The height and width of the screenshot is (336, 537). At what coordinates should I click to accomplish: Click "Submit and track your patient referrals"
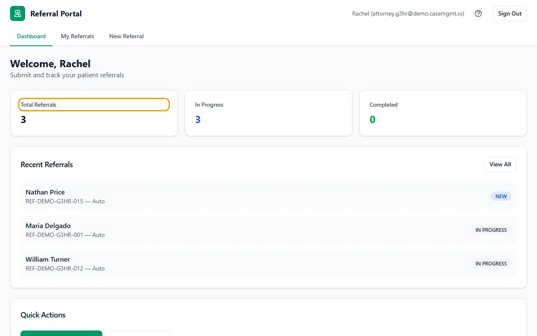[67, 75]
